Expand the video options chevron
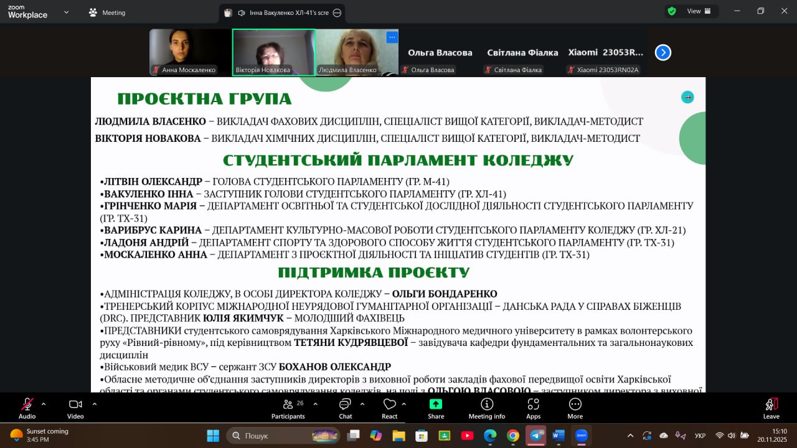This screenshot has height=448, width=797. point(94,404)
